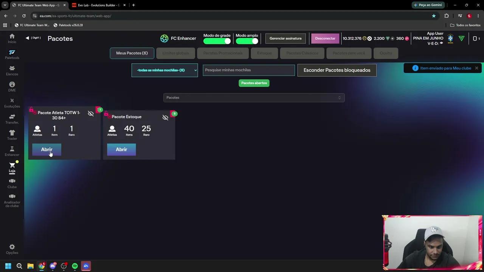The width and height of the screenshot is (484, 272).
Task: Open Windows taskbar search
Action: (19, 266)
